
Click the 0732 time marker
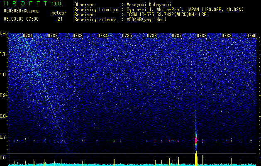pyautogui.click(x=53, y=36)
